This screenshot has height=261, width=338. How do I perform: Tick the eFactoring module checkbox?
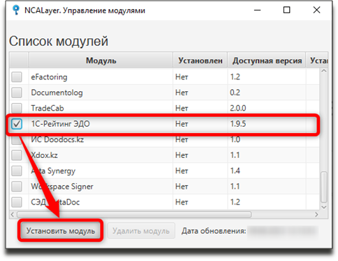tap(17, 77)
